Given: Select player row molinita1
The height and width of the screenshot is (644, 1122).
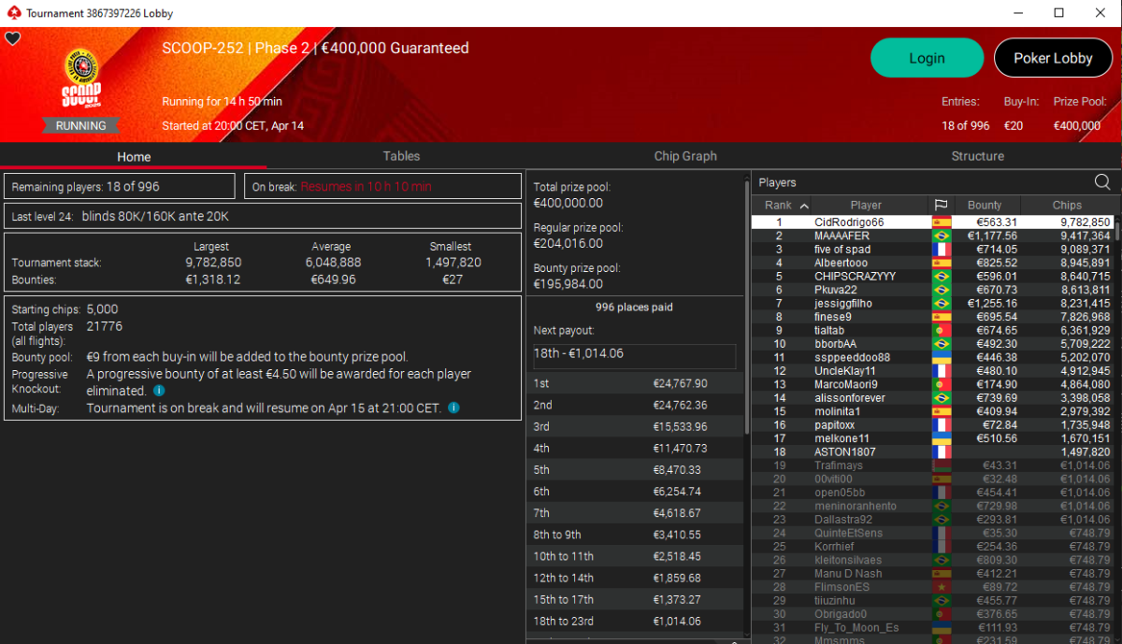Looking at the screenshot, I should click(932, 411).
